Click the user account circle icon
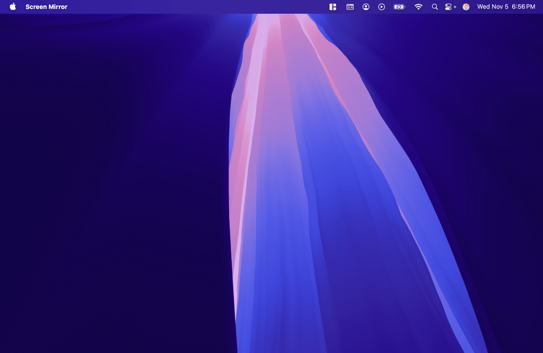Image resolution: width=543 pixels, height=353 pixels. tap(366, 7)
